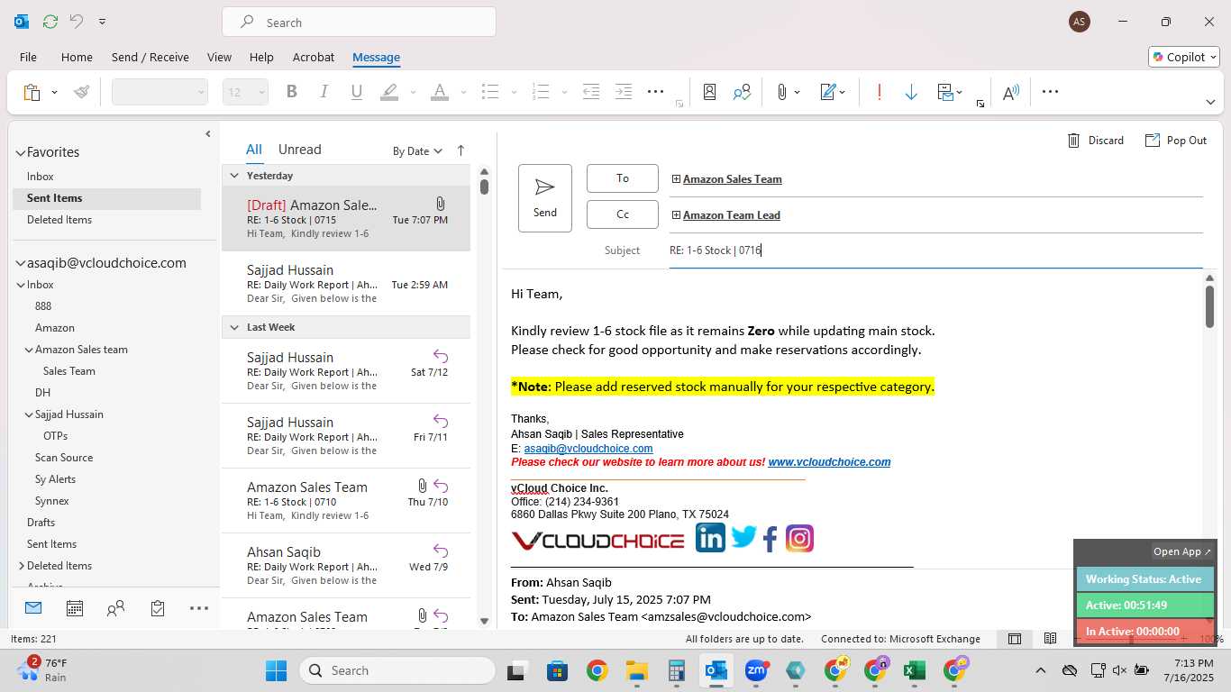Image resolution: width=1231 pixels, height=692 pixels.
Task: Open the Sent Items favorite folder
Action: (x=106, y=198)
